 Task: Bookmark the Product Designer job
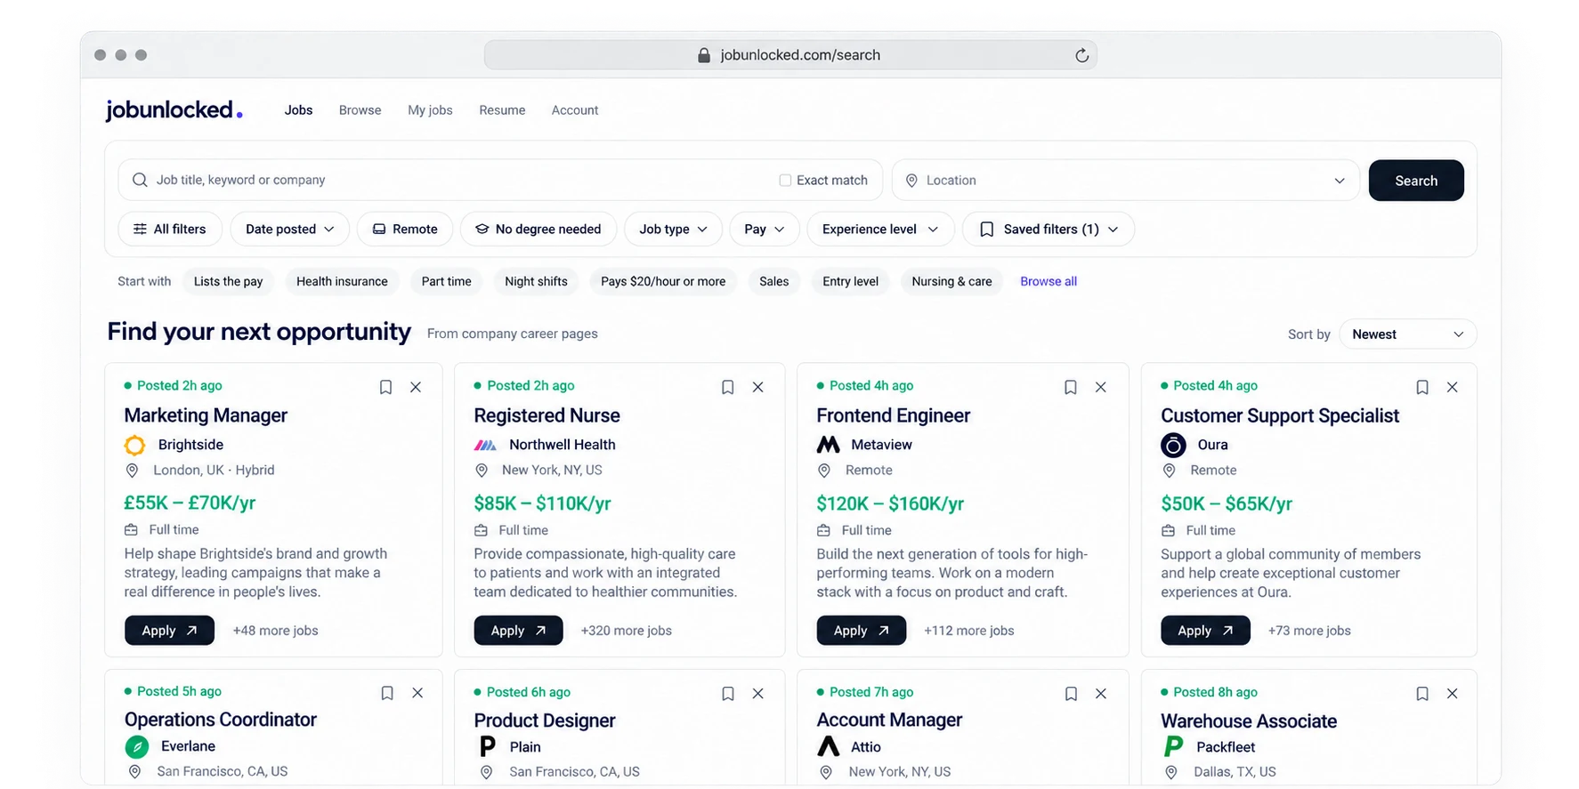tap(728, 694)
